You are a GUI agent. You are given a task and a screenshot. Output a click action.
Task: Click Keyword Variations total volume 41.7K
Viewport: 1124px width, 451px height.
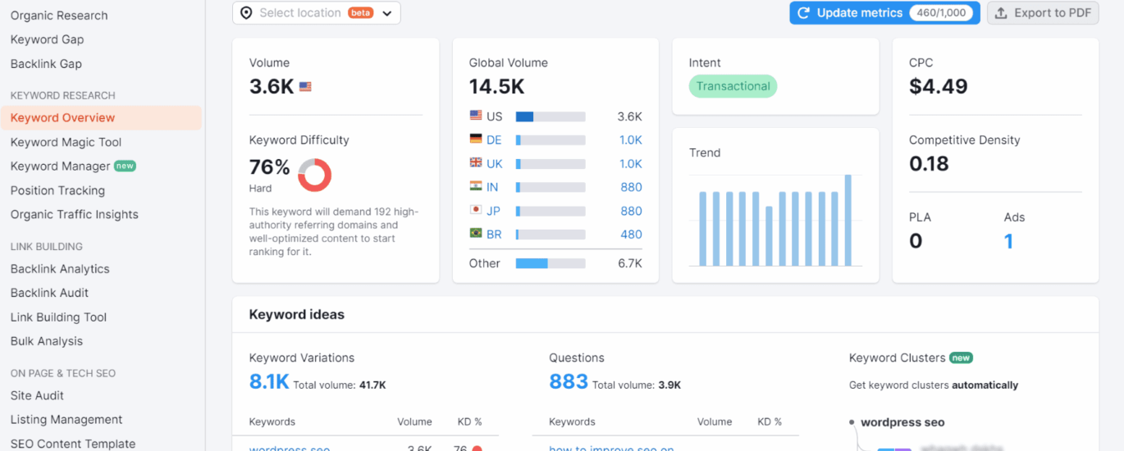[372, 385]
